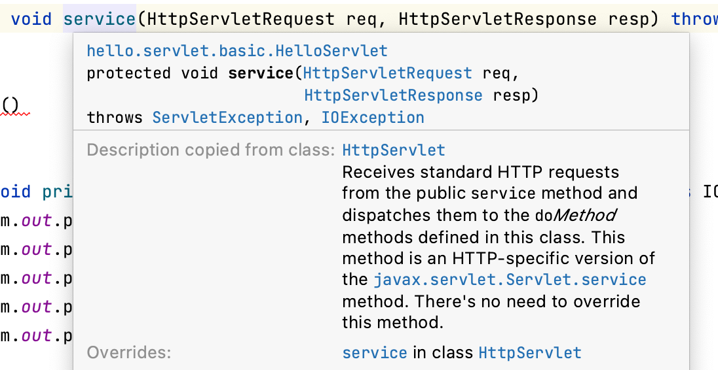This screenshot has height=370, width=718.
Task: Click HttpServlet link after 'copied from class'
Action: click(x=394, y=150)
